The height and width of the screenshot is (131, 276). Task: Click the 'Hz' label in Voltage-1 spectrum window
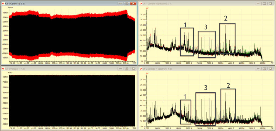point(272,128)
